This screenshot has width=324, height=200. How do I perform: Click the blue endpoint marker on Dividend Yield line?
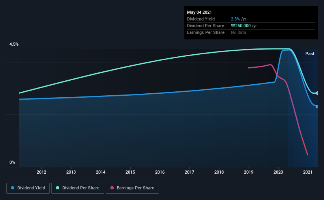point(317,106)
